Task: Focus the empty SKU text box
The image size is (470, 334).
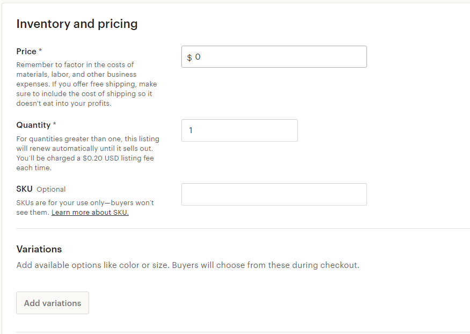Action: pyautogui.click(x=274, y=194)
